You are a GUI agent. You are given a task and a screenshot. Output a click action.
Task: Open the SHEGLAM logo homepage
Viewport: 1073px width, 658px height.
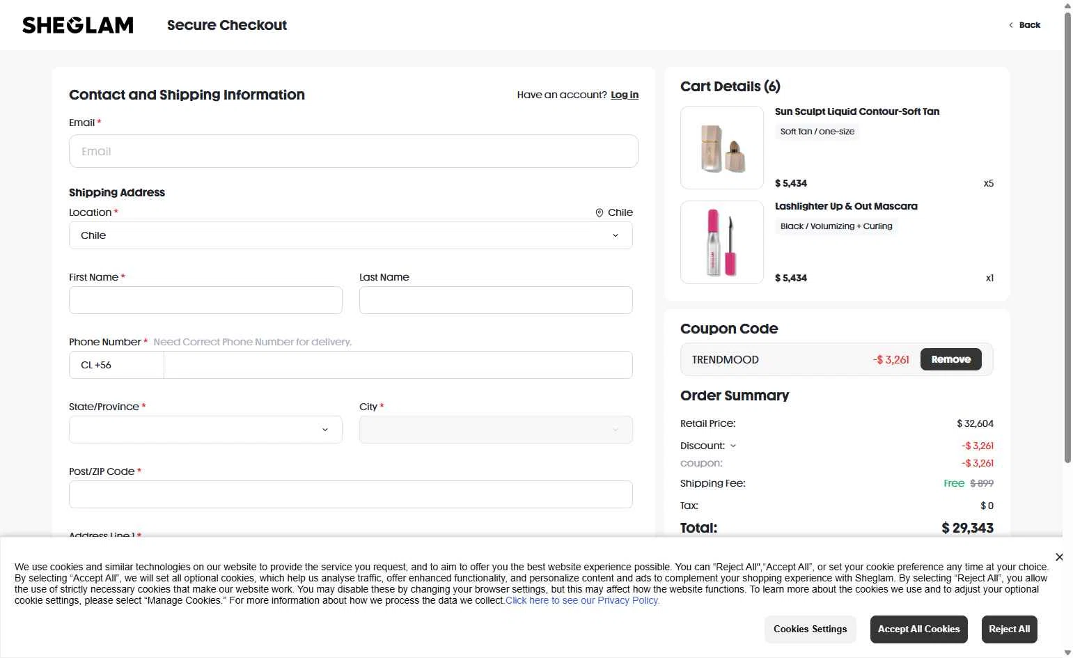coord(78,25)
